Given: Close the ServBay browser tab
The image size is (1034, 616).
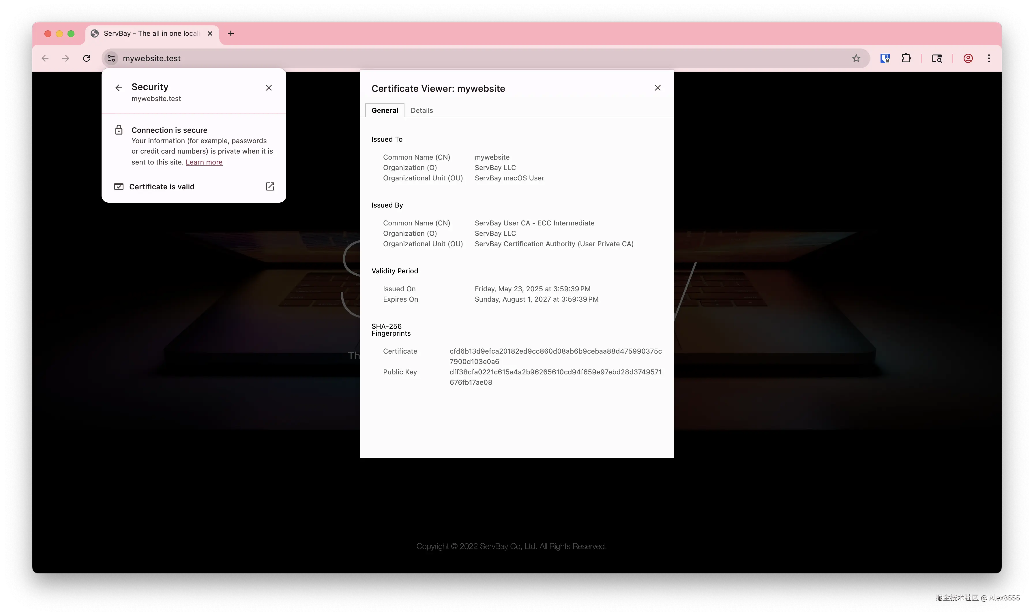Looking at the screenshot, I should (210, 33).
